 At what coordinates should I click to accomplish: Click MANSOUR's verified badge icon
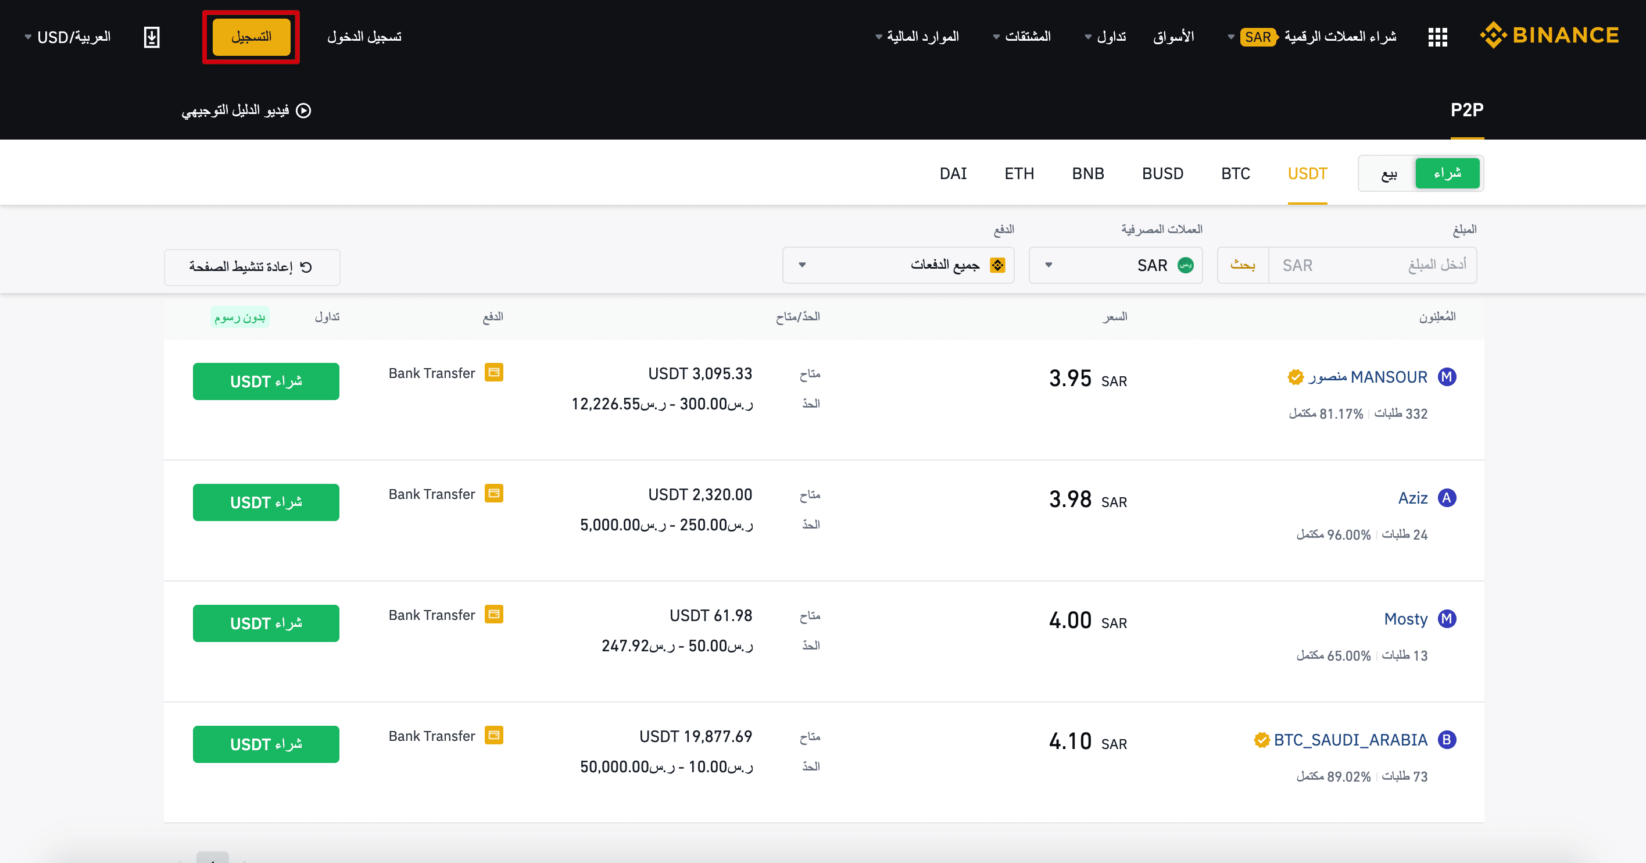[x=1295, y=377]
